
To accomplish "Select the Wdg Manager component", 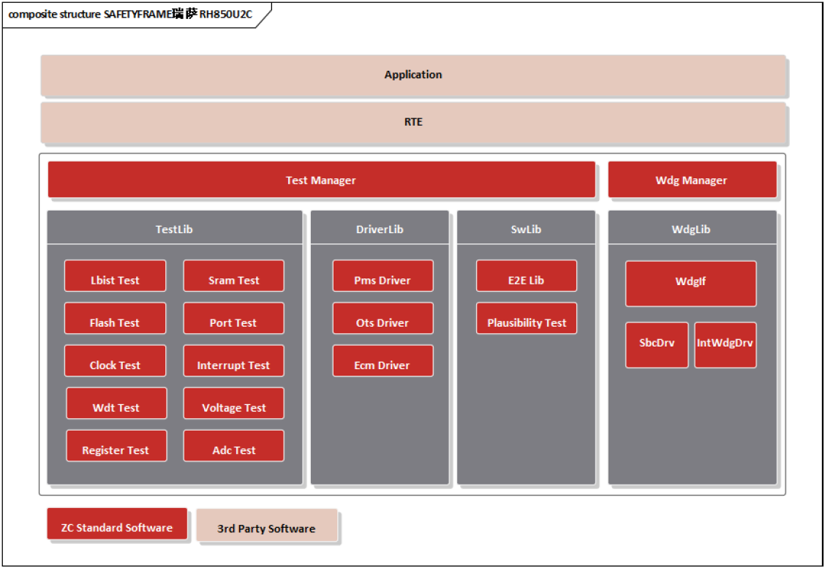I will [x=692, y=180].
